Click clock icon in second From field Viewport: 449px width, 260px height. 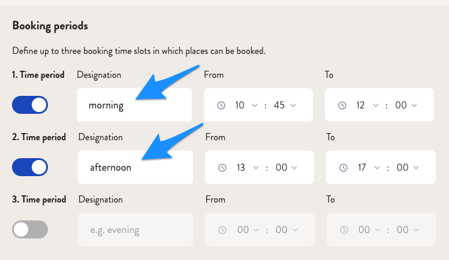pos(222,168)
